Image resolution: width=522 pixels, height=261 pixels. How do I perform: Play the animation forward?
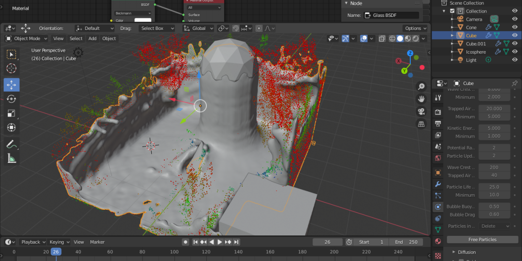tap(220, 242)
